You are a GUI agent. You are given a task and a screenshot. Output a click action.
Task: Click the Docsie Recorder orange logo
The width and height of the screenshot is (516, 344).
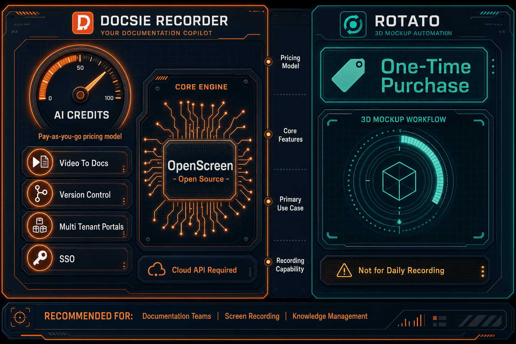83,23
